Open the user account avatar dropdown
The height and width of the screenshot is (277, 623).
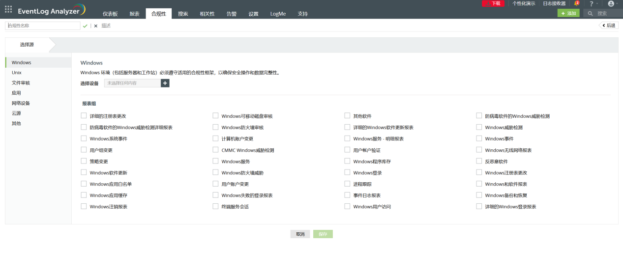pos(612,3)
